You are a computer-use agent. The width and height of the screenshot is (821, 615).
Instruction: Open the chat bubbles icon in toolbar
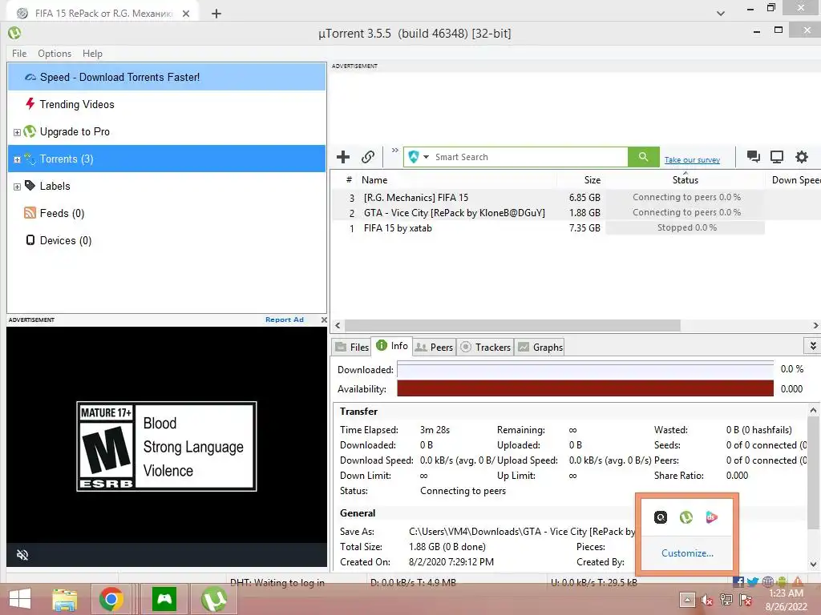tap(754, 156)
